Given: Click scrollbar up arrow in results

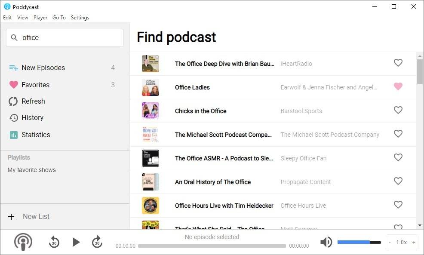Looking at the screenshot, I should pyautogui.click(x=420, y=56).
